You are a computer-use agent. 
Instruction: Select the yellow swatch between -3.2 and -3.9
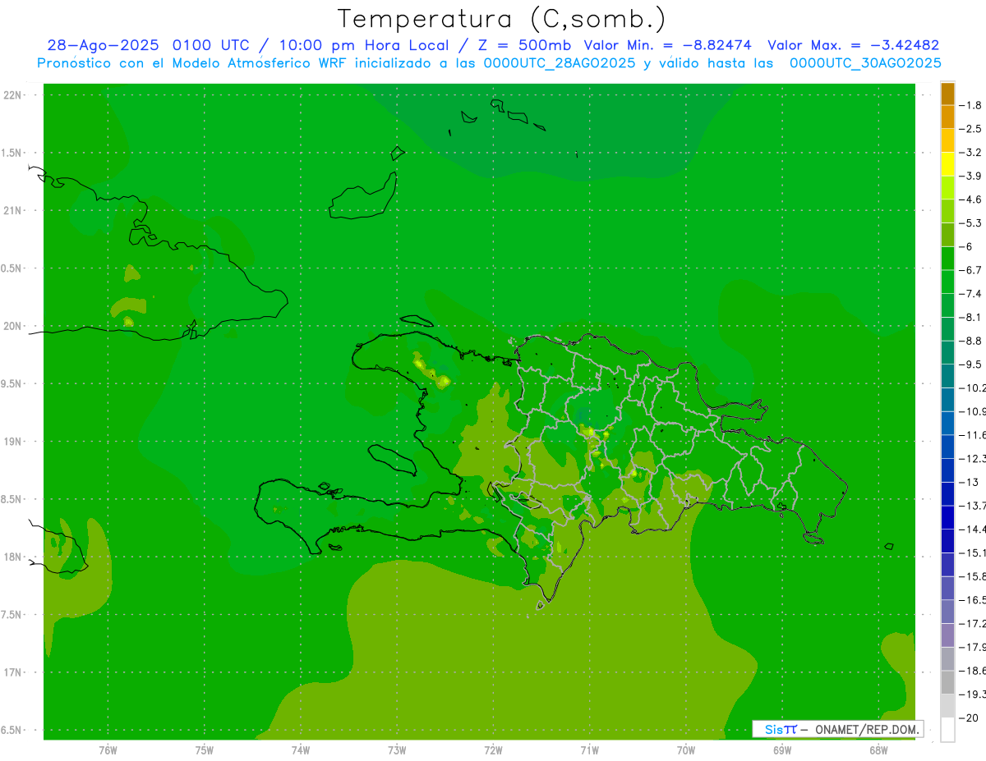pyautogui.click(x=947, y=164)
